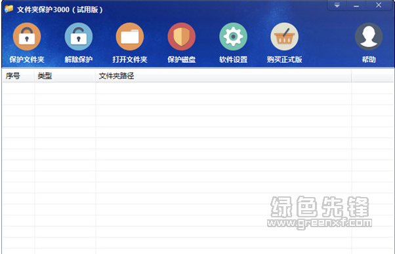The image size is (395, 254).
Task: Click the 购买正式版 text label
Action: [284, 60]
